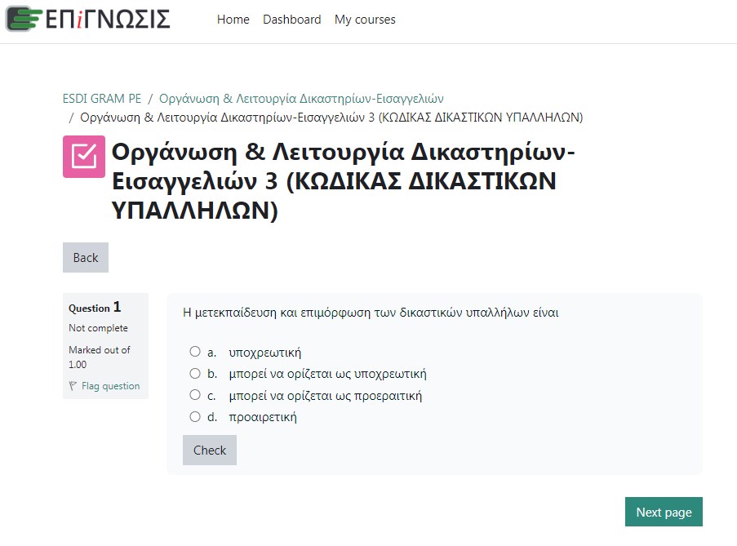The image size is (737, 546).
Task: Open Οργάνωση & Λειτουργία Δικαστηρίων-Εισαγγελιών breadcrumb link
Action: 301,99
